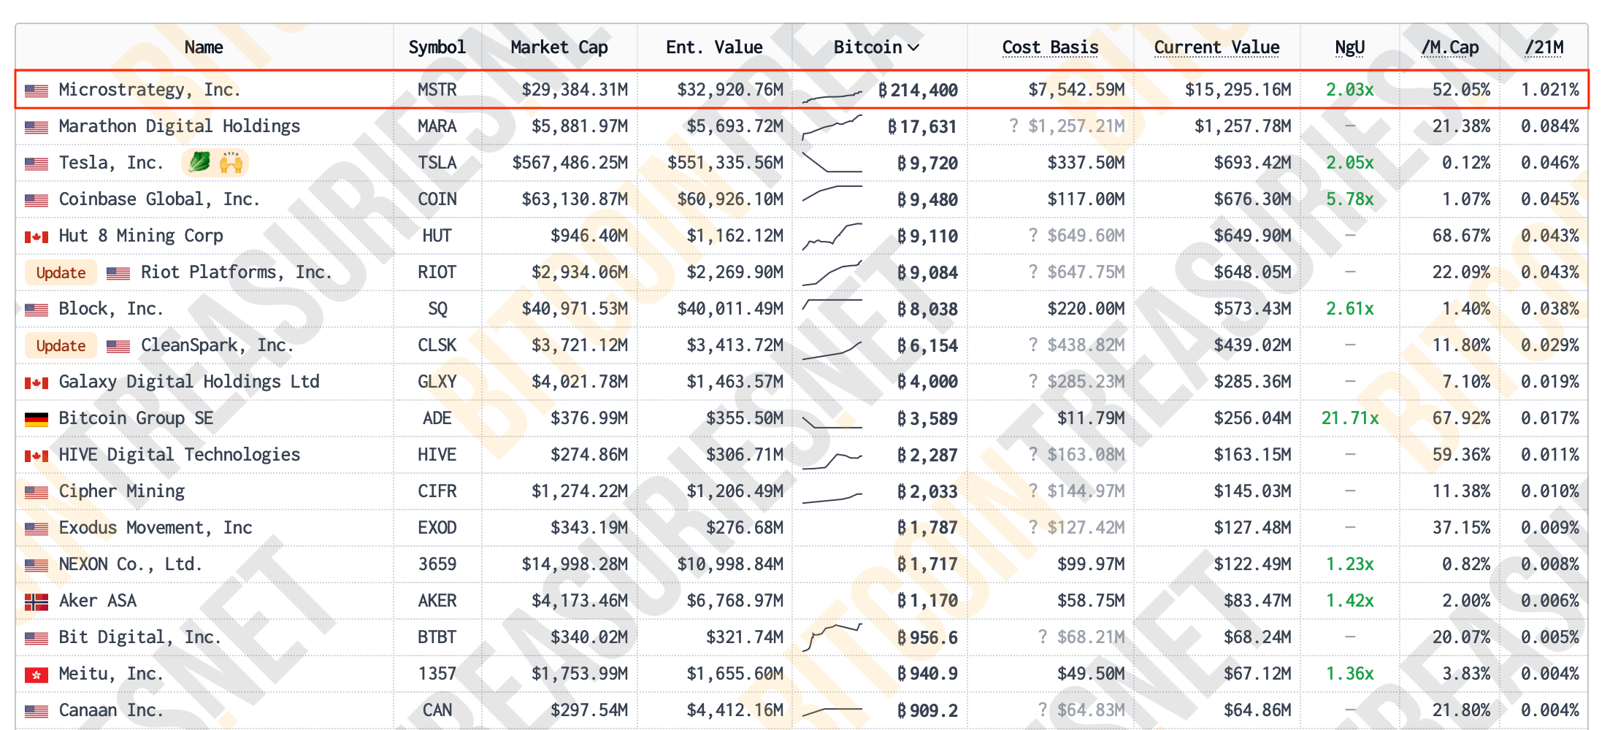The height and width of the screenshot is (730, 1618).
Task: Open Hut 8 Mining's bitcoin sparkline chart
Action: click(x=832, y=237)
